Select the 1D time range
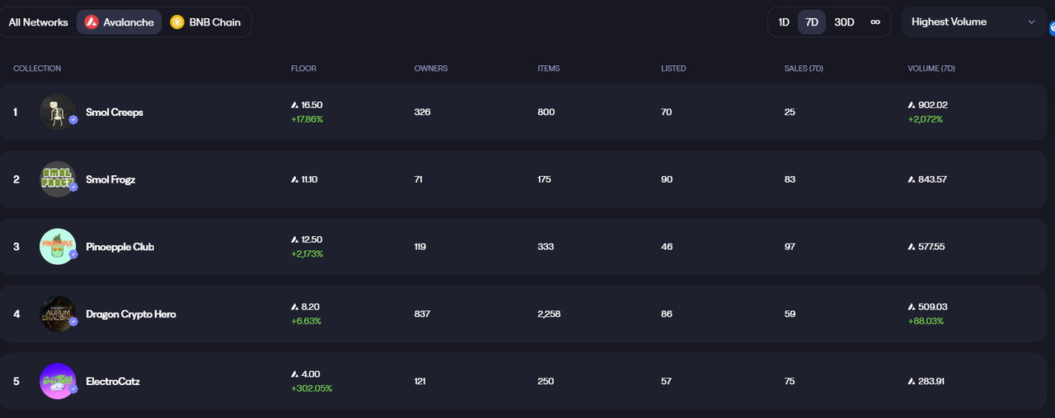This screenshot has width=1055, height=418. 784,22
